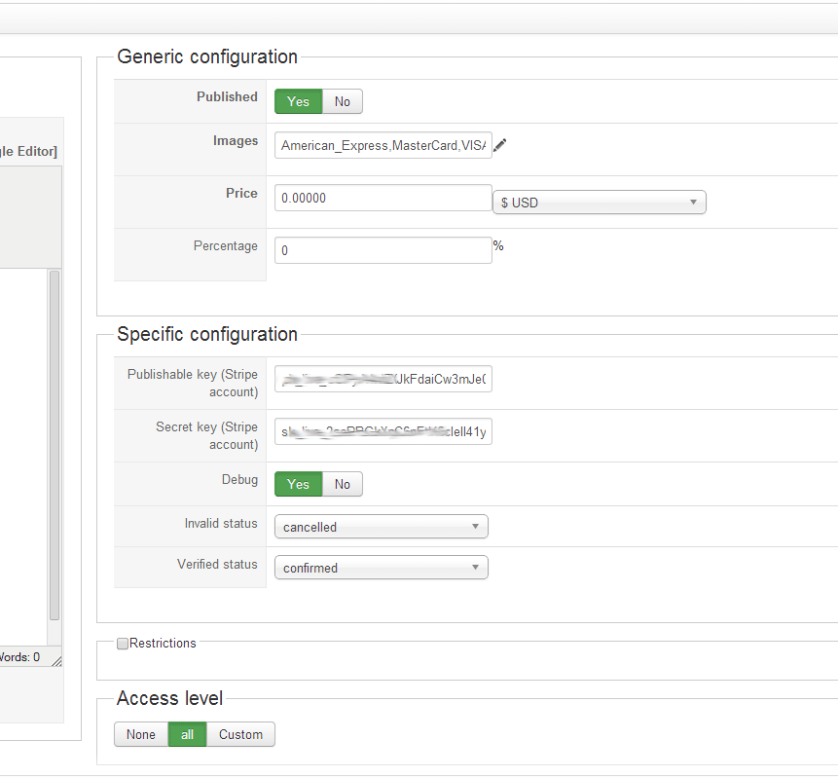Select None access level
Image resolution: width=838 pixels, height=777 pixels.
(x=141, y=734)
